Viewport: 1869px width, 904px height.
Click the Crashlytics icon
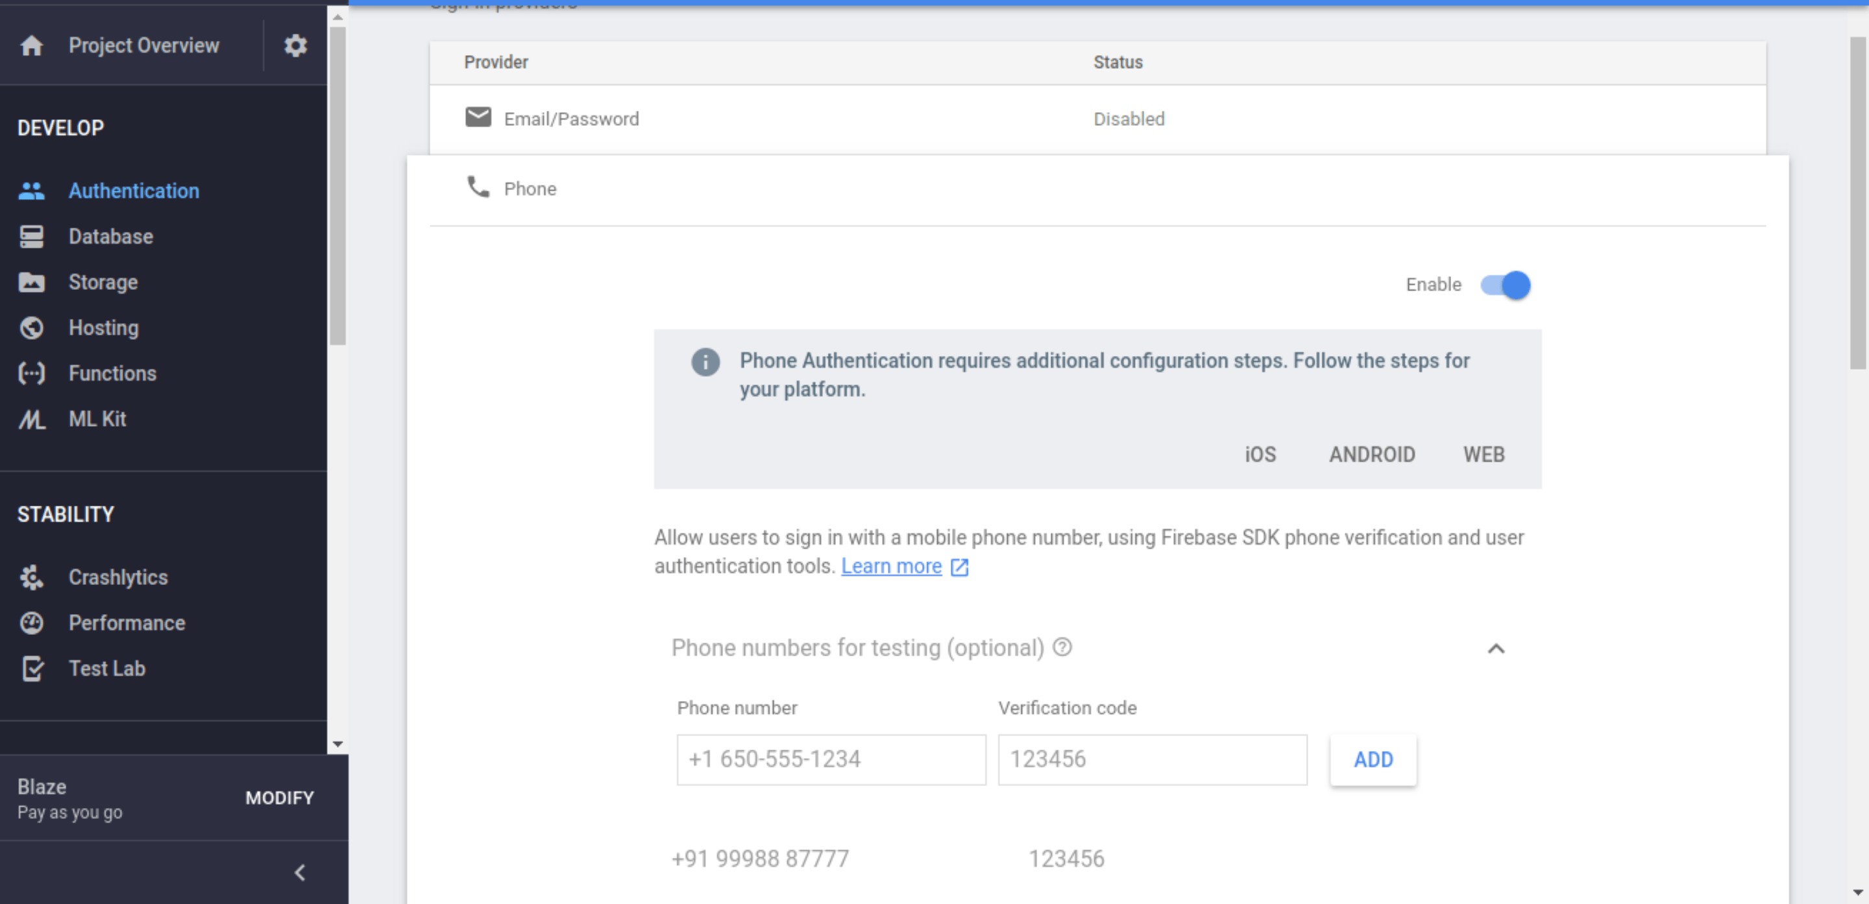[31, 577]
